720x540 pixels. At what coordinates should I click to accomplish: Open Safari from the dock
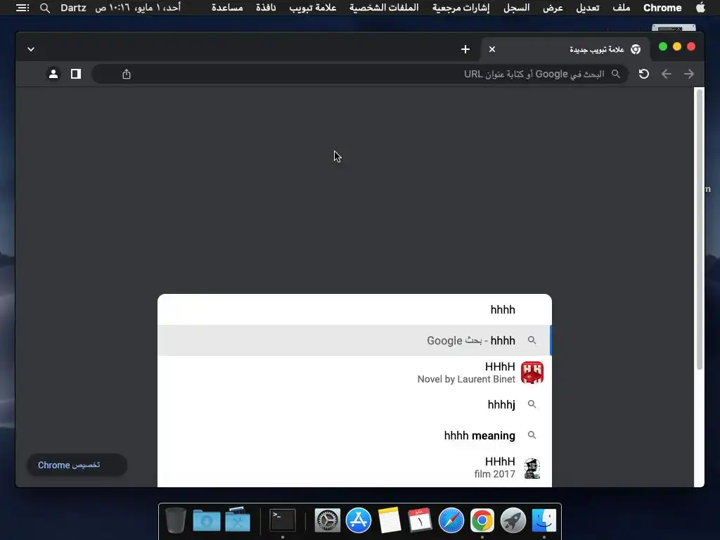pos(451,521)
